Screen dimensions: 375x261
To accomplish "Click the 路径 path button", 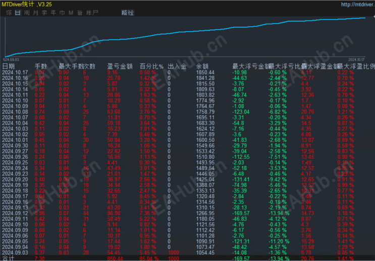I will coord(128,13).
